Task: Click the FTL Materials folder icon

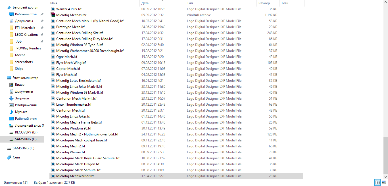Action: (x=11, y=28)
